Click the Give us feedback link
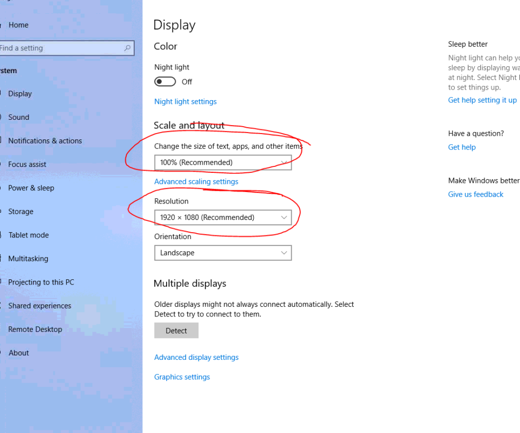 (475, 194)
